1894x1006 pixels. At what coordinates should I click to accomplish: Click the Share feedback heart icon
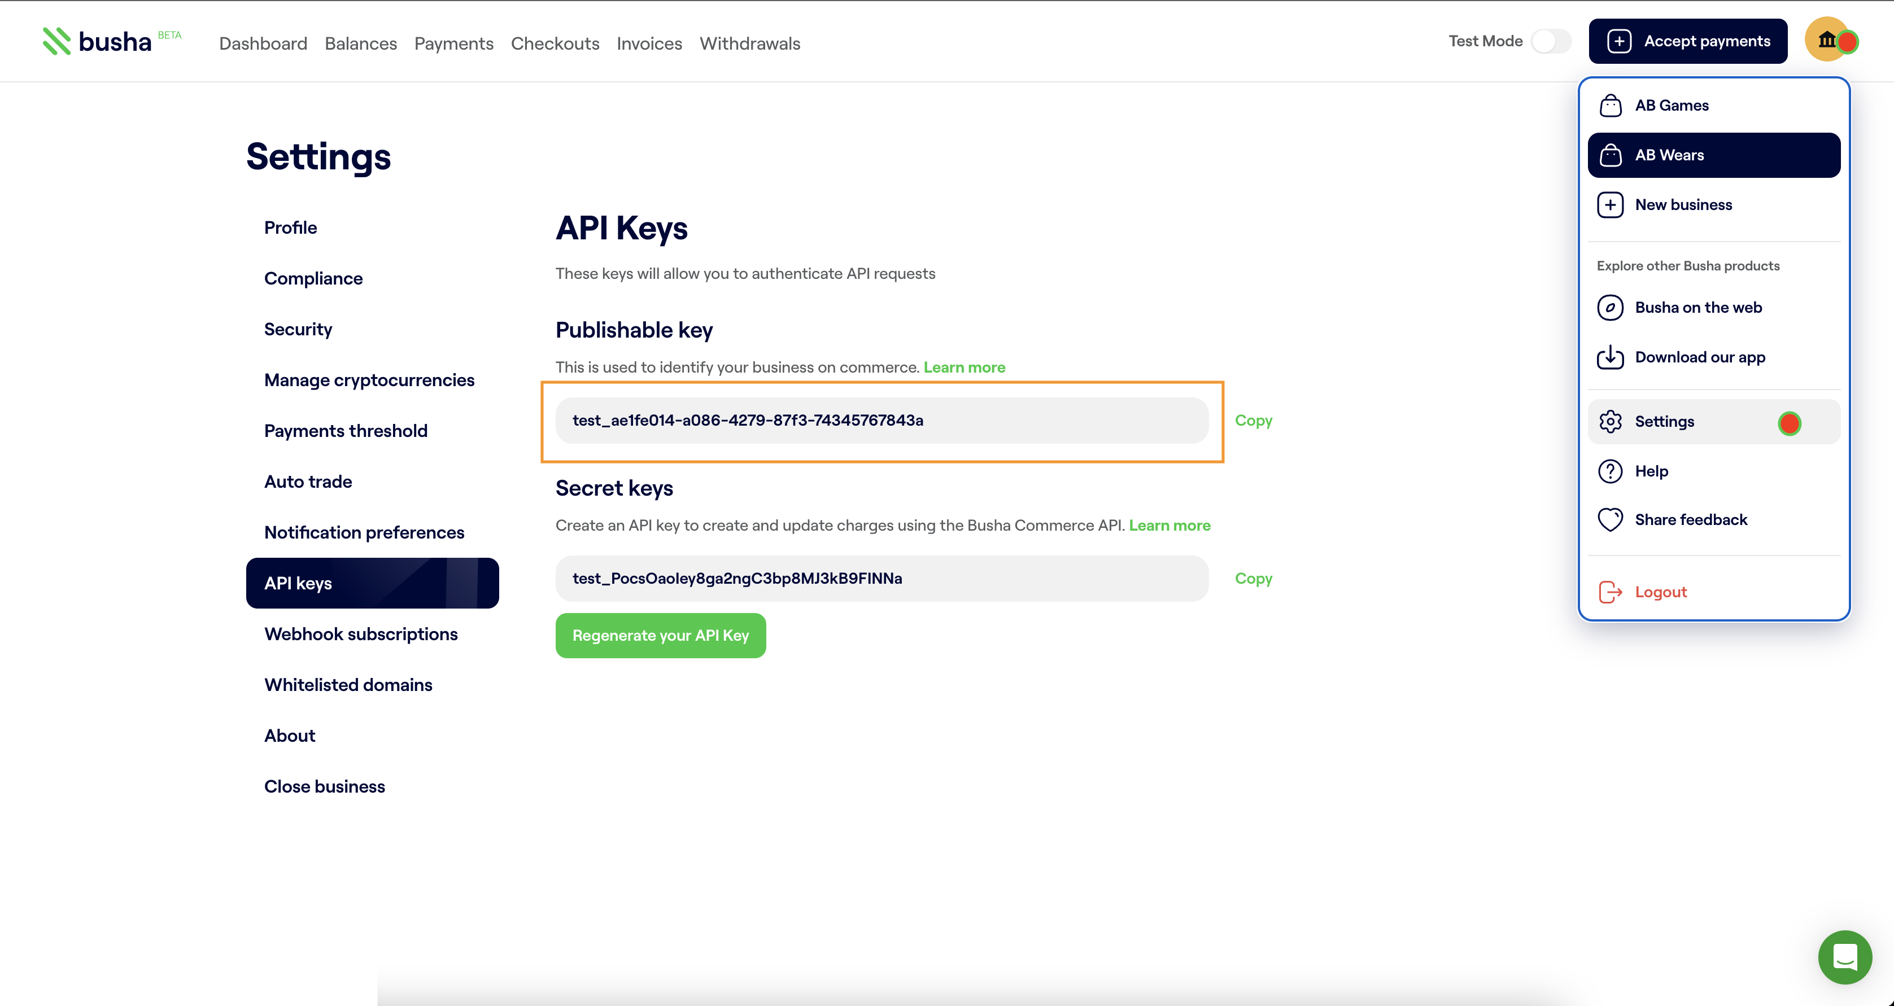(1610, 519)
